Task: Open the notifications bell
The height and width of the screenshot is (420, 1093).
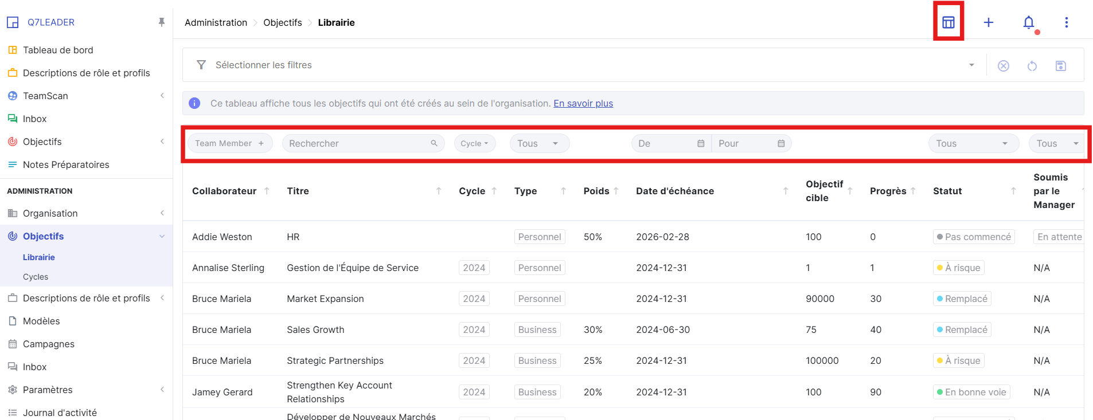Action: 1029,22
